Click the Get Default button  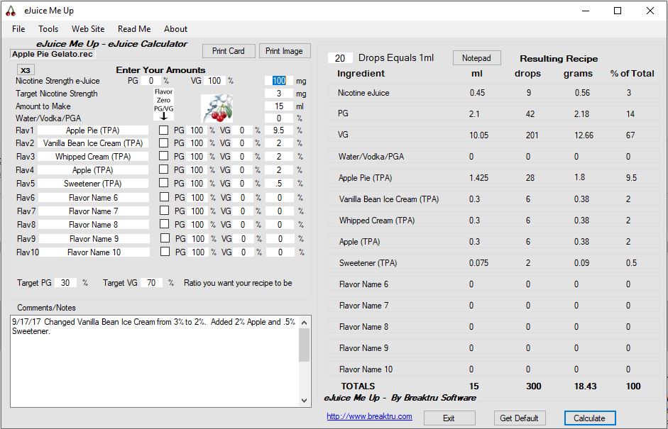click(x=520, y=418)
